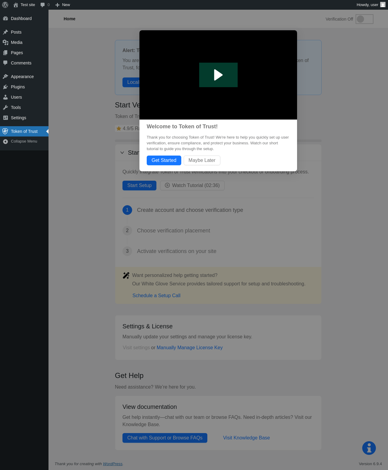Open the Posts menu
The height and width of the screenshot is (470, 388).
(24, 32)
